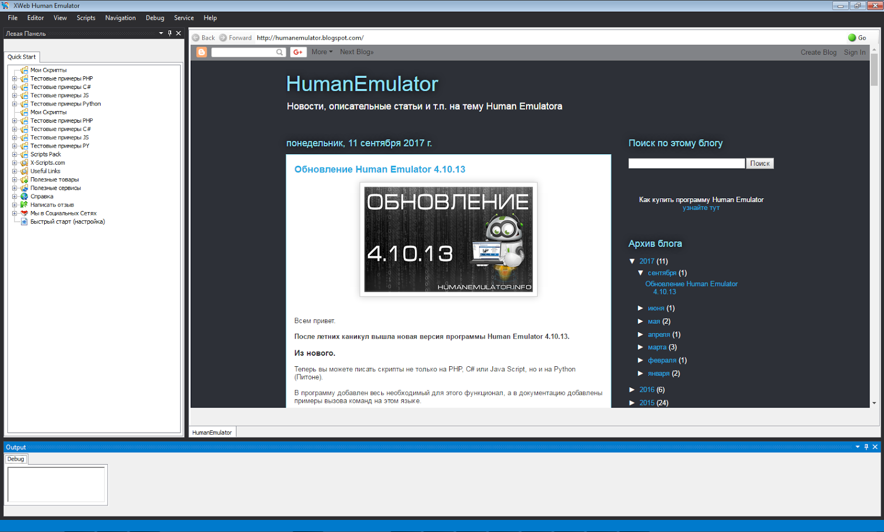Click the page vertical scrollbar down arrow

[x=874, y=403]
